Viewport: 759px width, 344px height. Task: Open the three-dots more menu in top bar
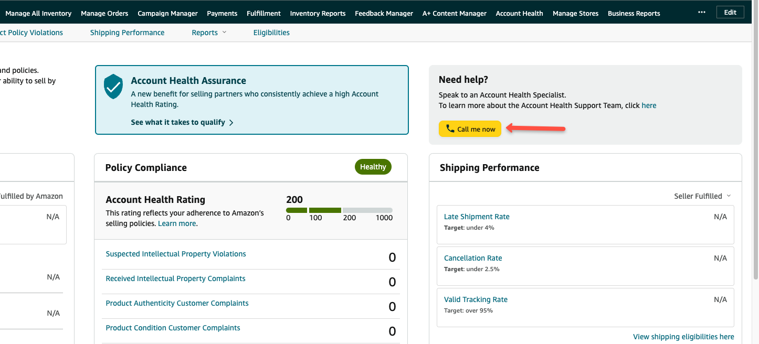pos(702,13)
